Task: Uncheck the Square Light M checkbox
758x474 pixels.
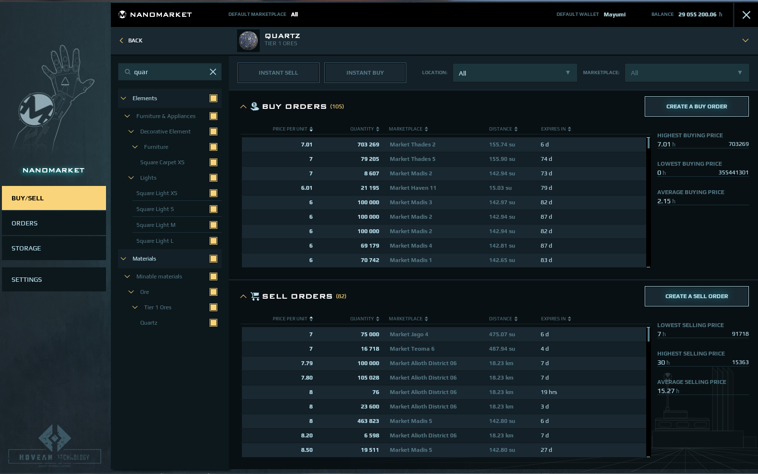Action: pos(213,225)
